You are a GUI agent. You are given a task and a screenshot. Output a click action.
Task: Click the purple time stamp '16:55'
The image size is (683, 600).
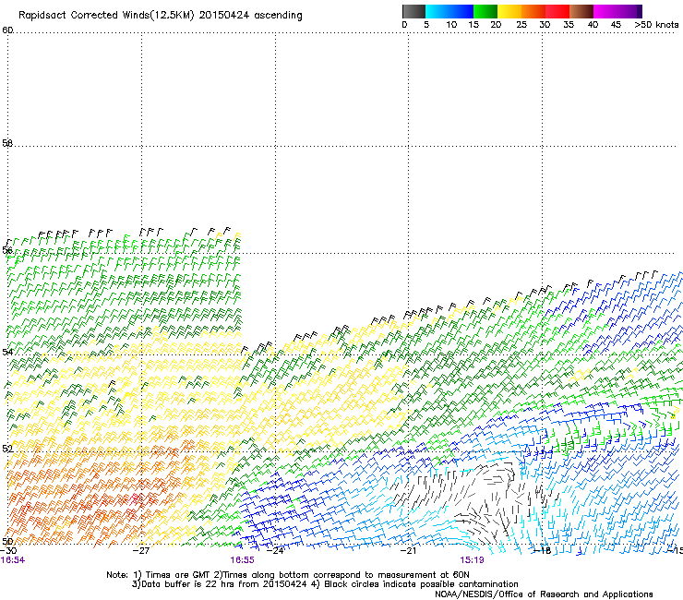click(x=242, y=560)
